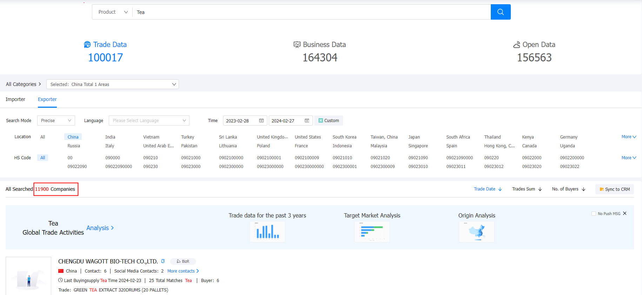This screenshot has width=642, height=295.
Task: Select the China location filter
Action: coord(73,137)
